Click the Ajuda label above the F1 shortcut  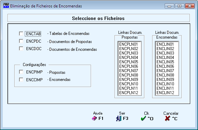pos(98,113)
